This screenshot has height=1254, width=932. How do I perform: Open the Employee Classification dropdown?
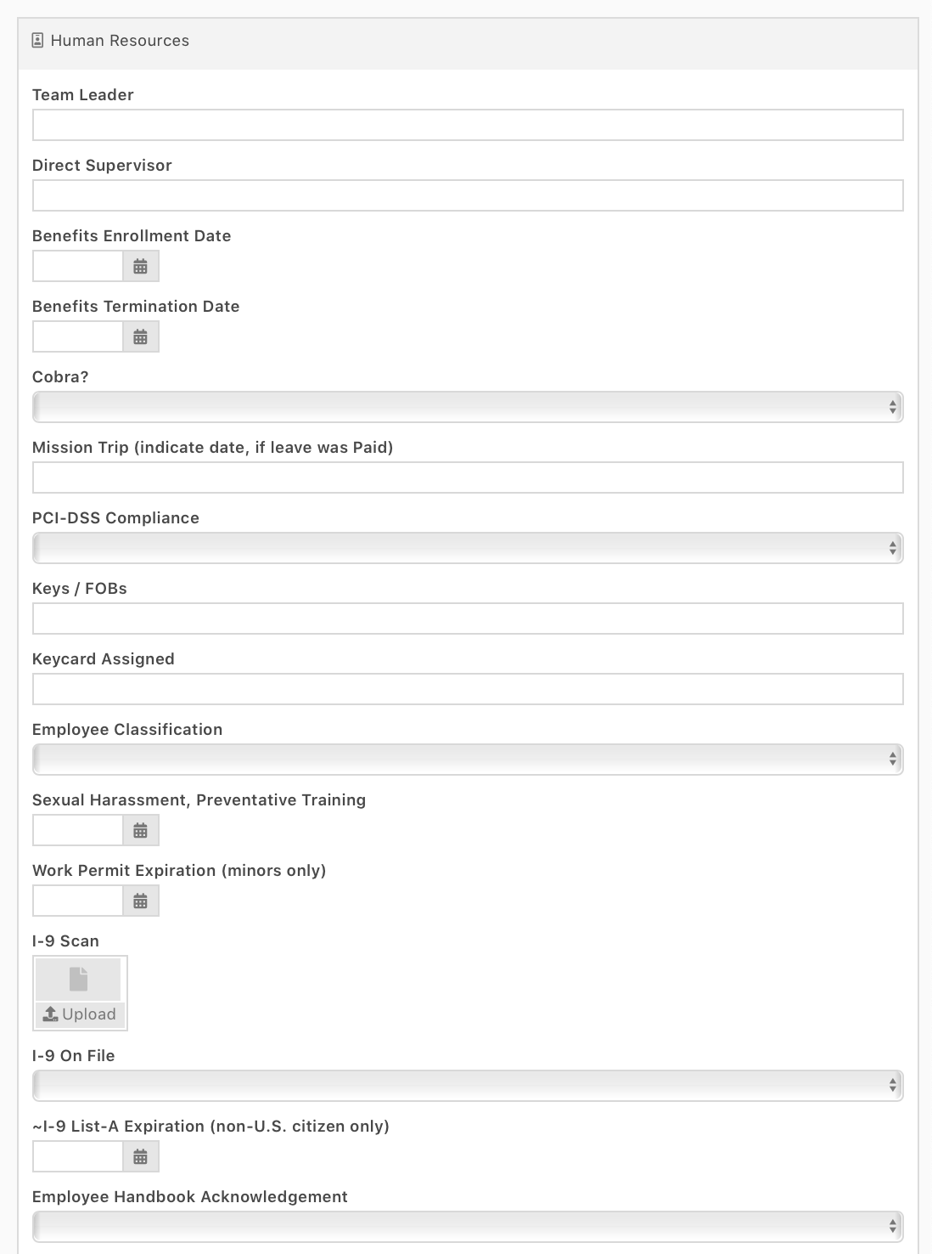(468, 760)
